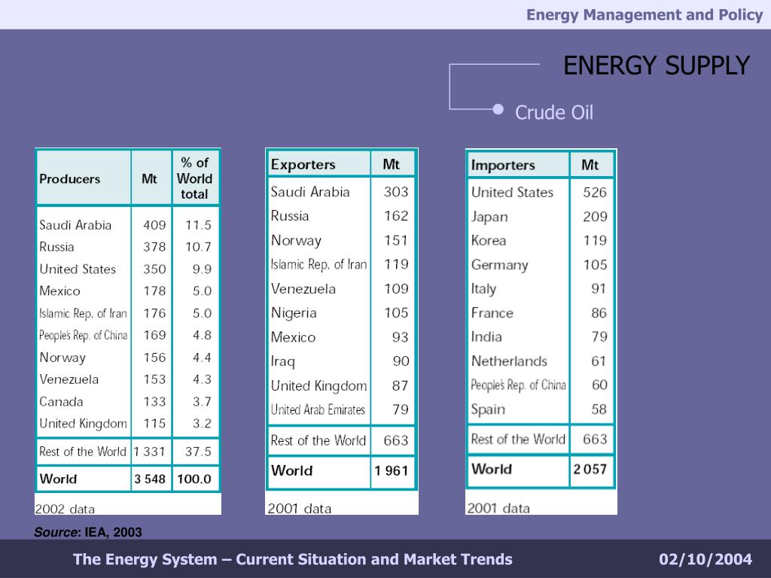This screenshot has width=771, height=578.
Task: Click 'People's Rep. of China' in Producers table
Action: coord(83,335)
